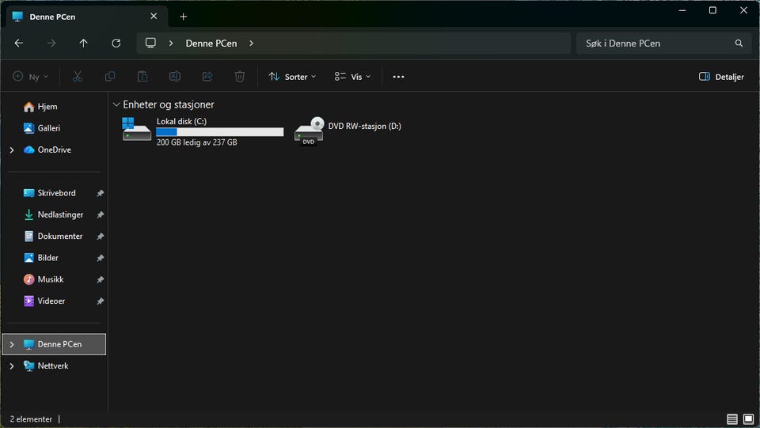Click the "2 elementer" status bar text

(31, 419)
